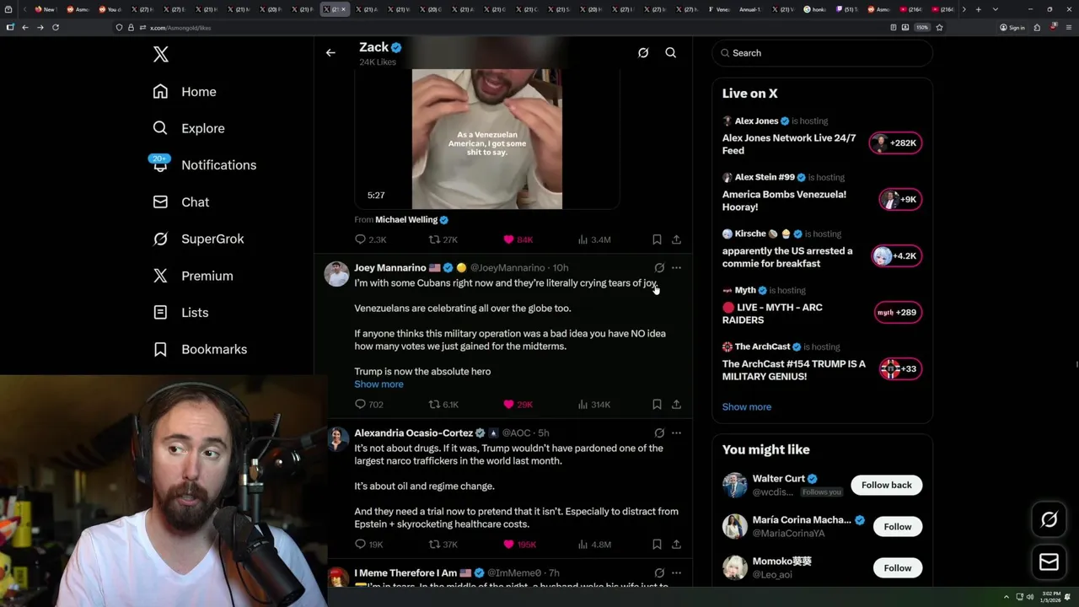This screenshot has width=1079, height=607.
Task: Open Premium page
Action: [x=193, y=276]
